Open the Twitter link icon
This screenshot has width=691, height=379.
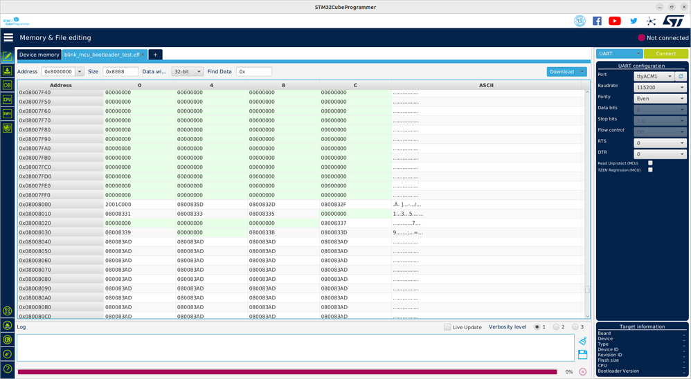coord(634,21)
